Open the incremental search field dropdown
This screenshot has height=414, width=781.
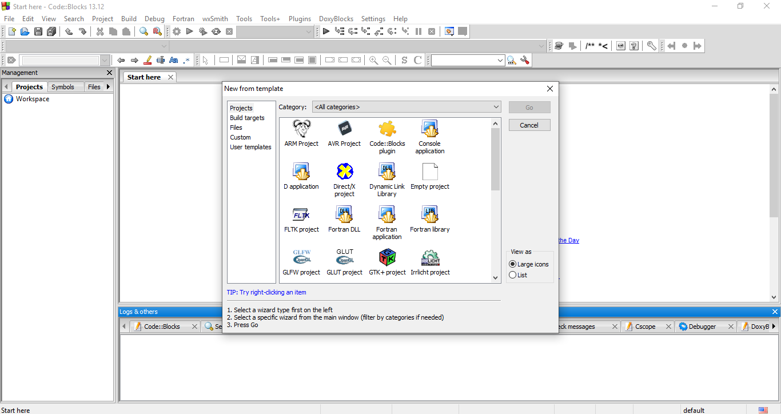coord(105,60)
